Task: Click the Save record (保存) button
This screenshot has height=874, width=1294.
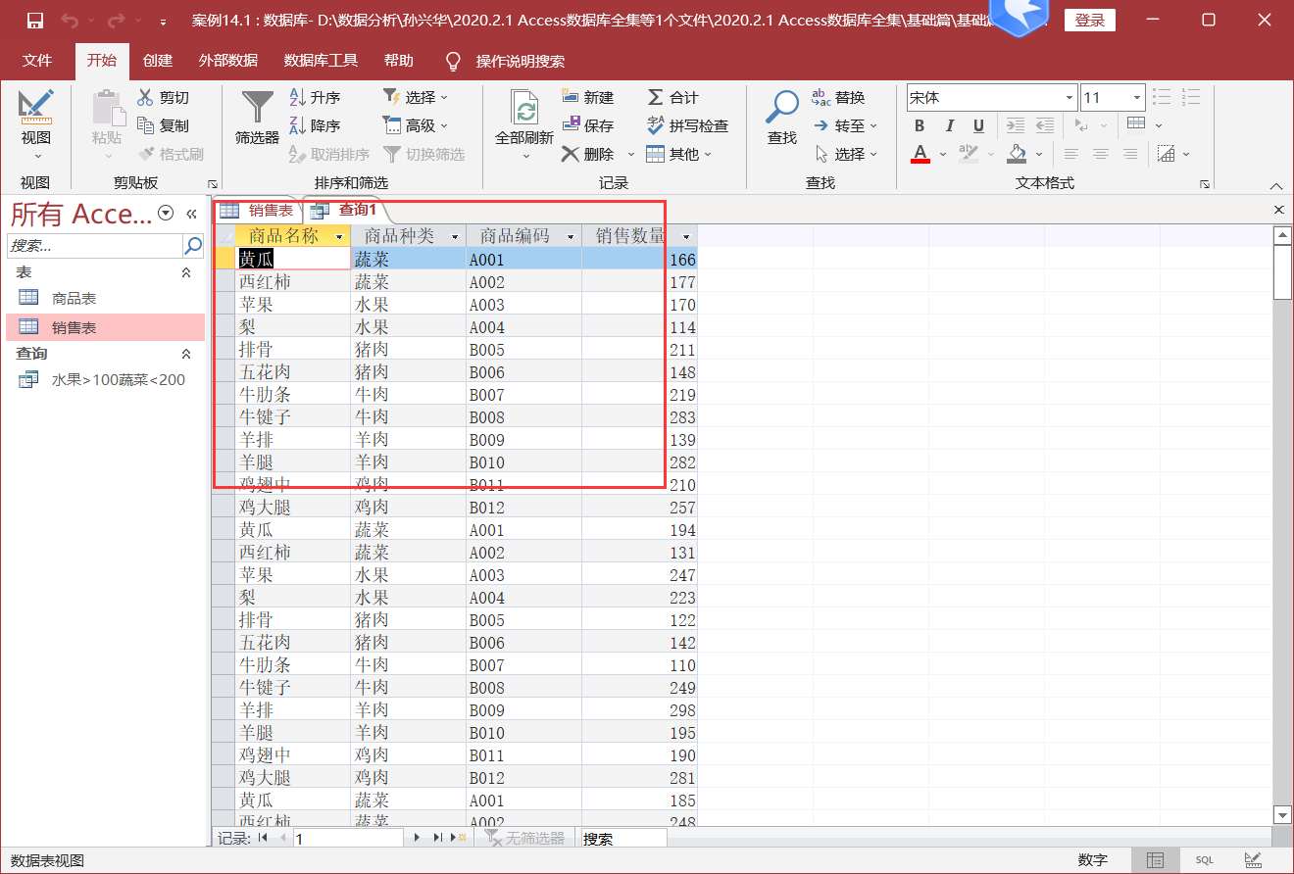Action: (x=587, y=125)
